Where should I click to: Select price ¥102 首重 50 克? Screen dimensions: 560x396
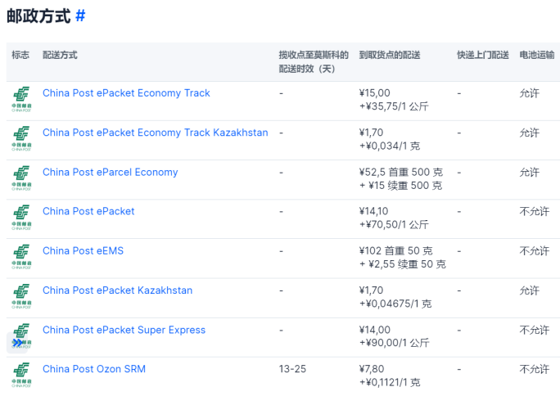click(x=395, y=251)
